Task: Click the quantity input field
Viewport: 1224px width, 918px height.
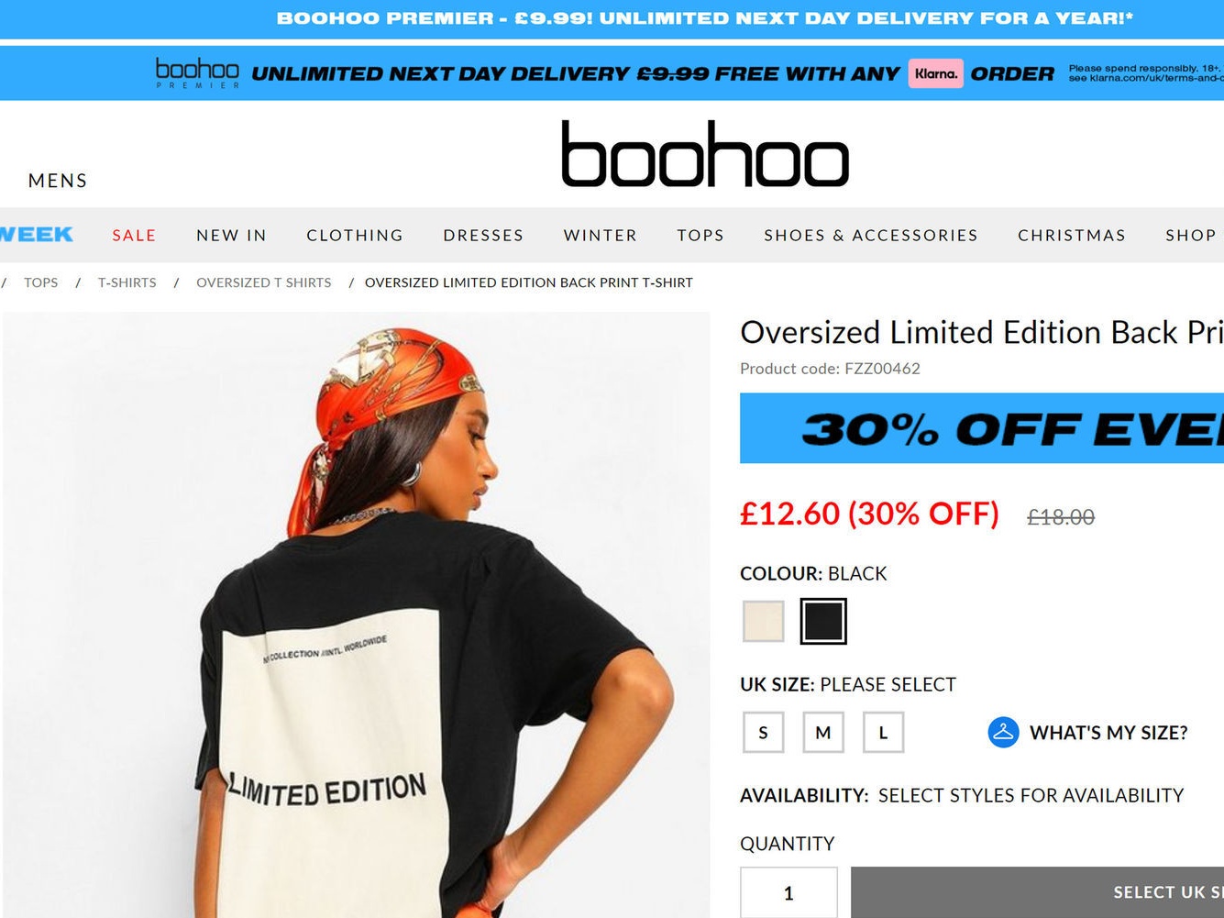Action: tap(788, 892)
